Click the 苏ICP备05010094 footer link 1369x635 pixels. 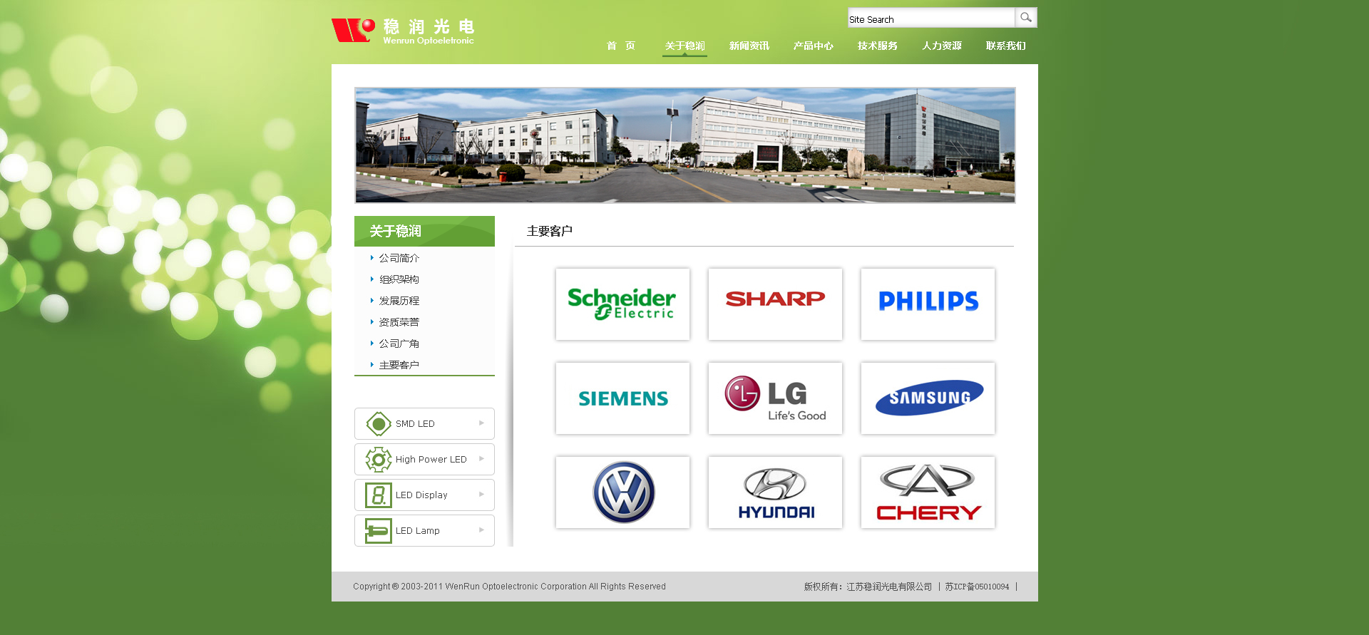click(x=977, y=587)
